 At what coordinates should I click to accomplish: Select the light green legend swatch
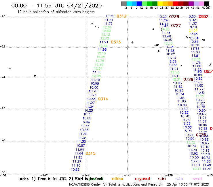(x=144, y=3)
